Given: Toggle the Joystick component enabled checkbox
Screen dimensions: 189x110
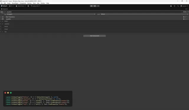Looking at the screenshot, I should coord(5,19).
